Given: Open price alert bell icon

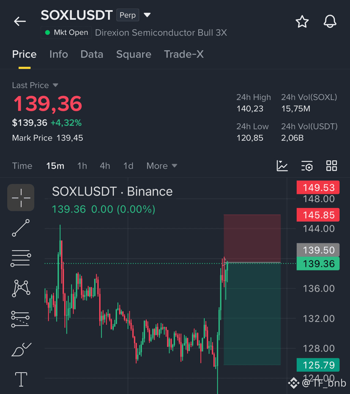Looking at the screenshot, I should [330, 22].
